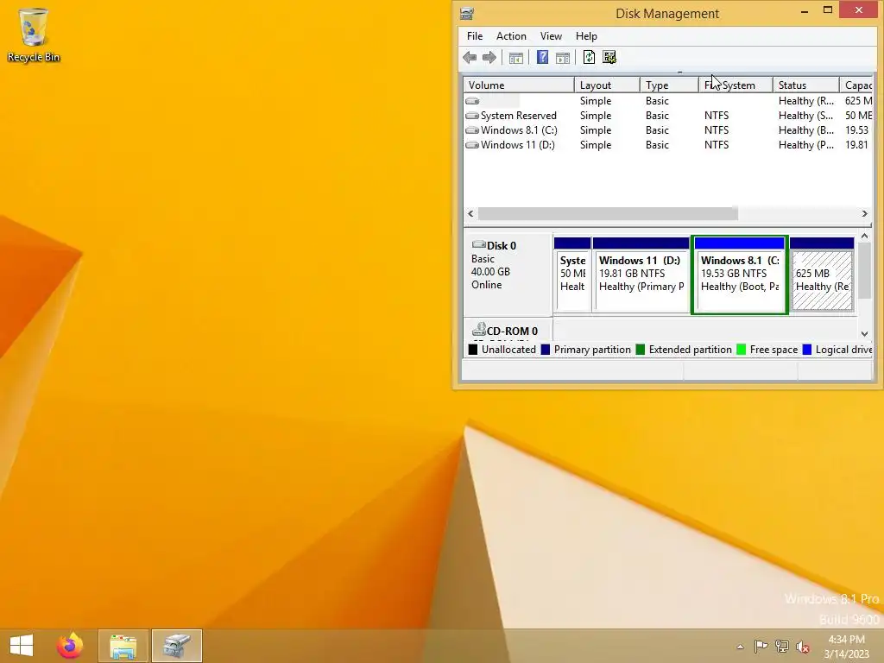Open File Explorer from the taskbar

coord(123,646)
